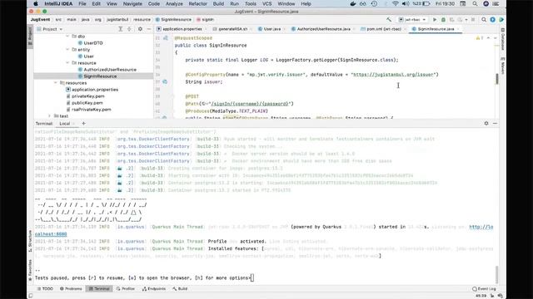Screen dimensions: 533x299
Task: Click the Collapse All icon in Project panel
Action: point(130,29)
